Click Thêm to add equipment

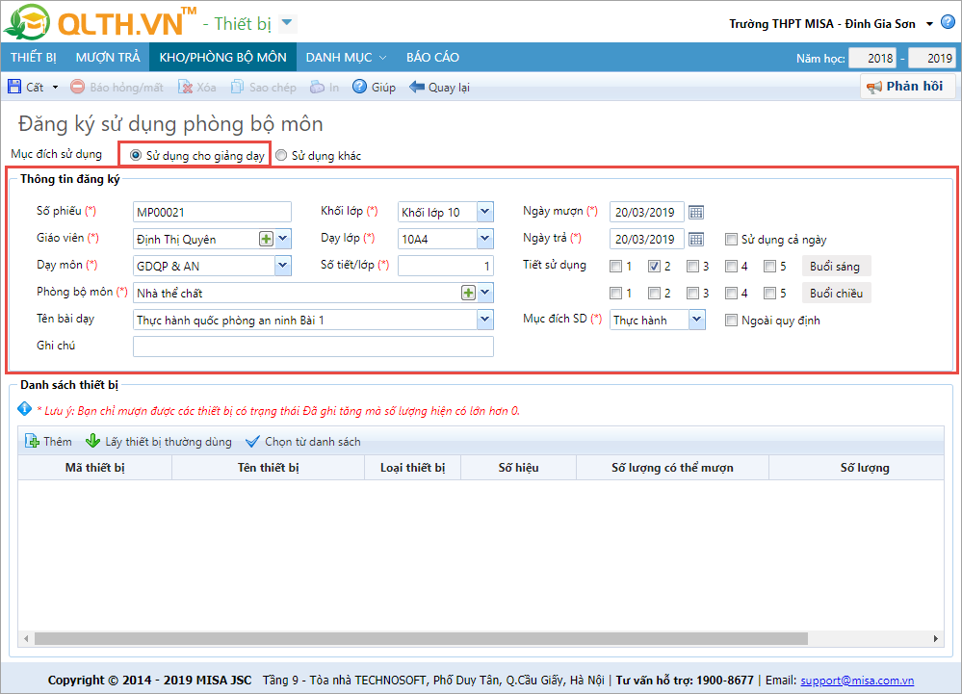(48, 442)
